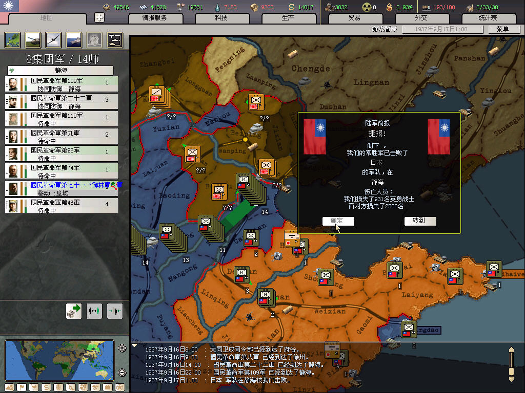Select the Chinese unit at Qingdao
This screenshot has width=525, height=393.
pos(409,329)
